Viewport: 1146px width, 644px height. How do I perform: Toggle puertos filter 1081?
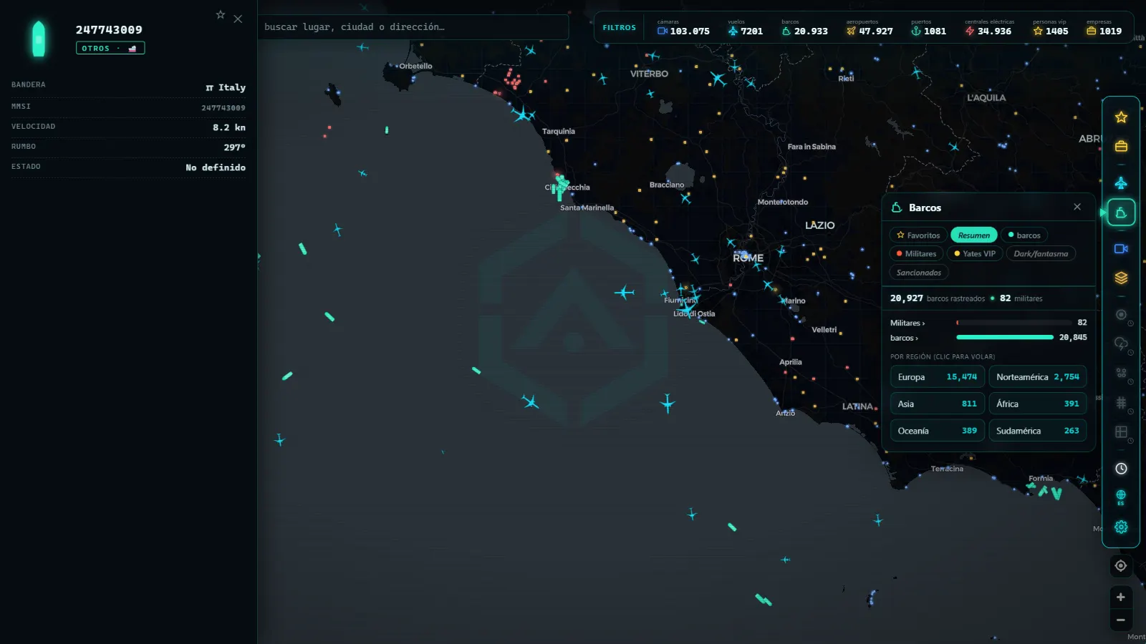tap(928, 28)
